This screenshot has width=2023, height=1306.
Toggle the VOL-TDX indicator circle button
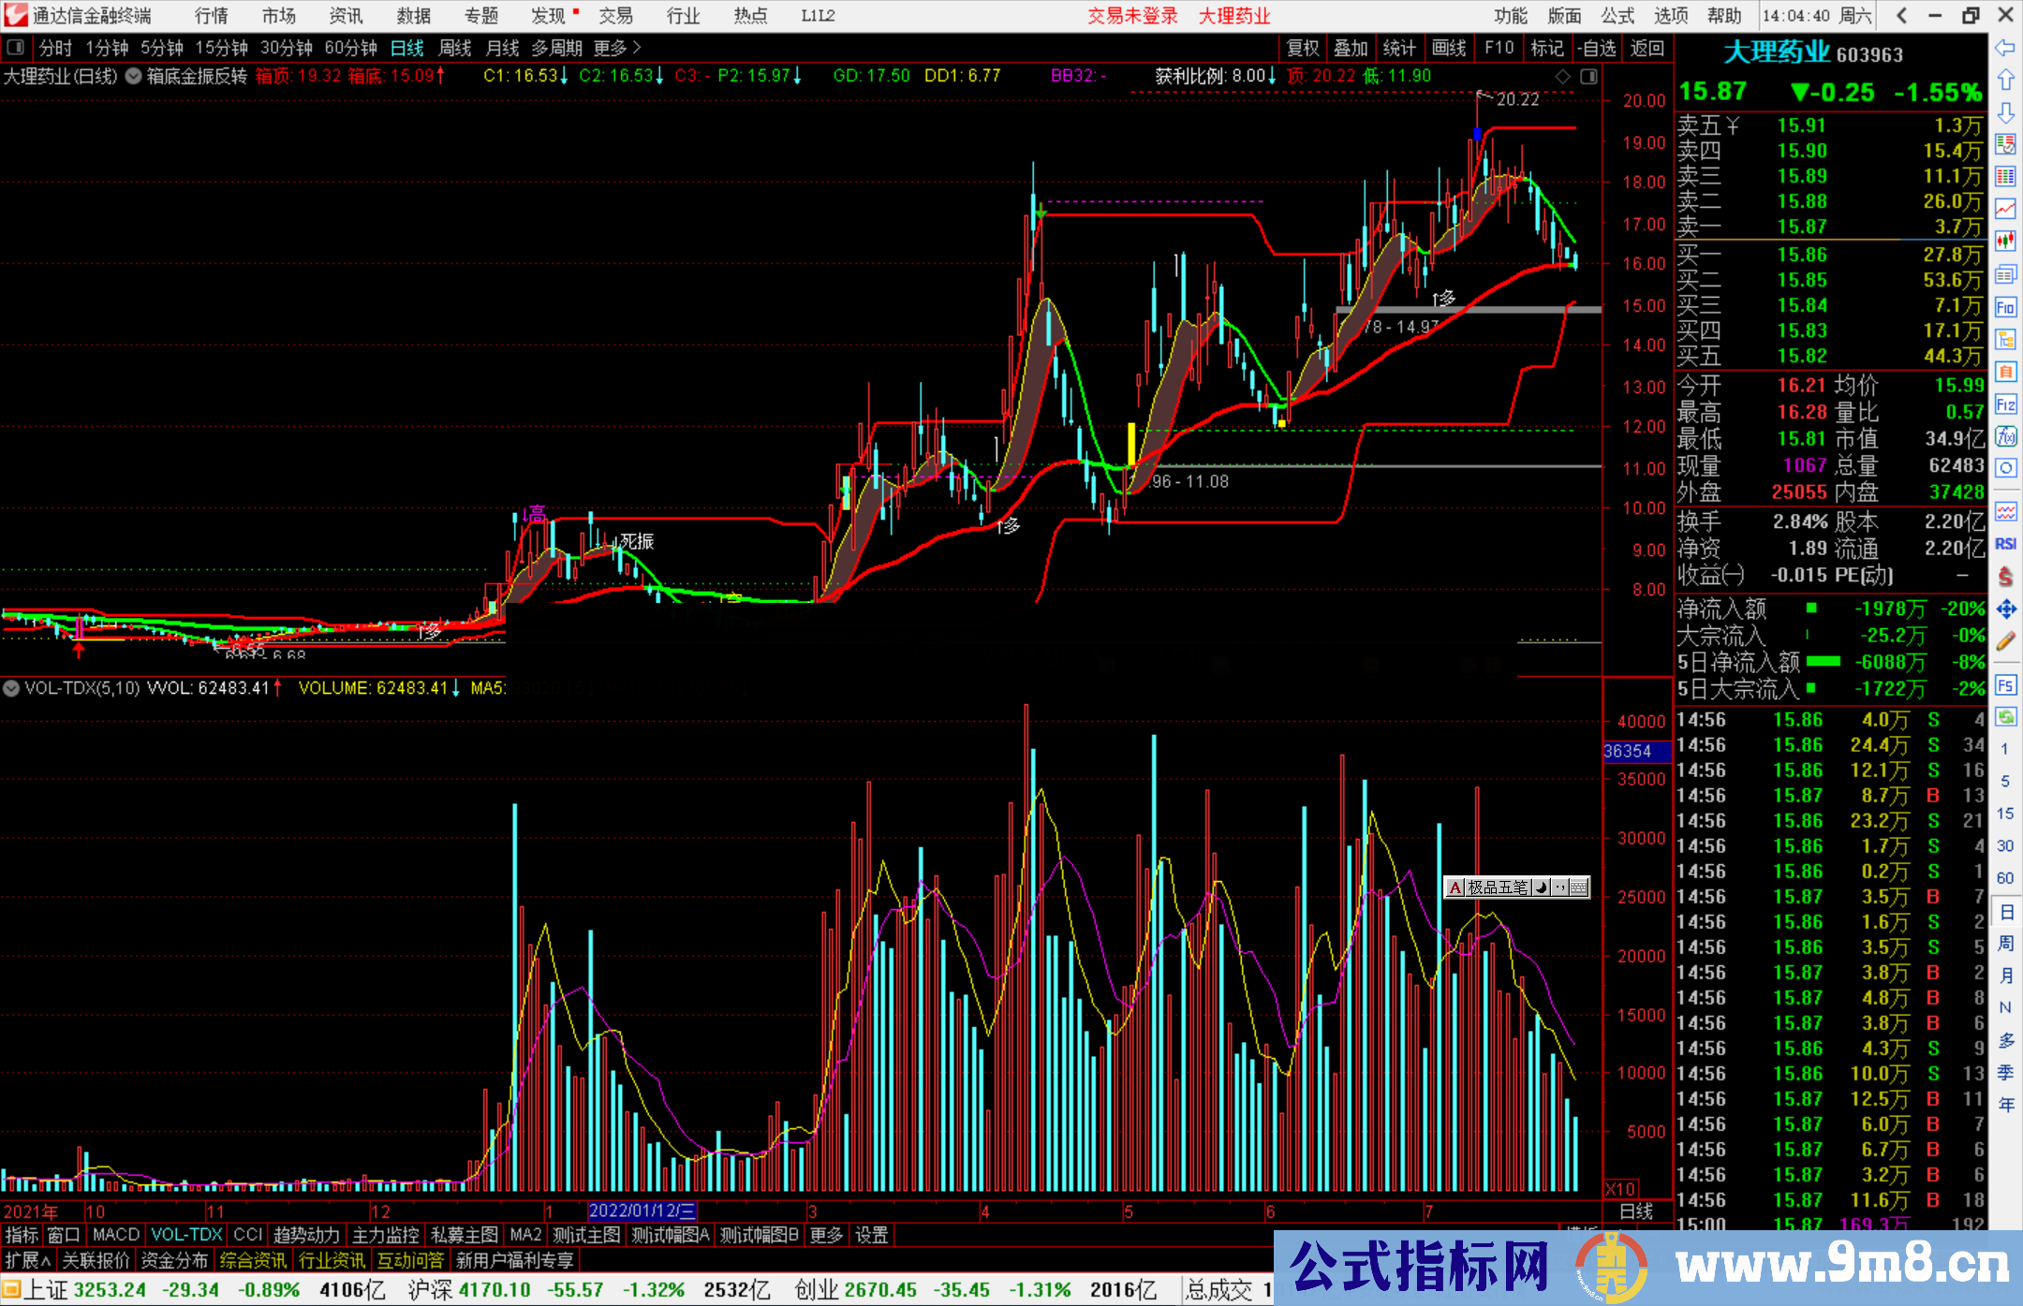tap(11, 688)
